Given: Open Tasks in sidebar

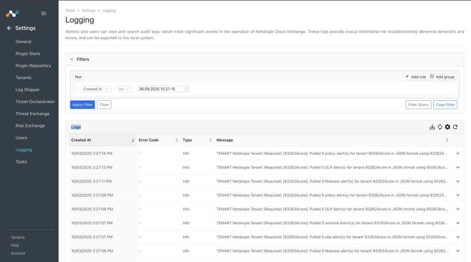Looking at the screenshot, I should coord(21,162).
